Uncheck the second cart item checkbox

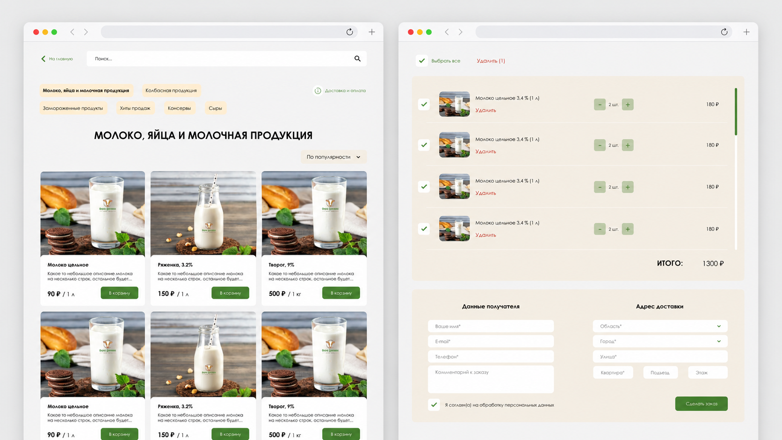[424, 145]
